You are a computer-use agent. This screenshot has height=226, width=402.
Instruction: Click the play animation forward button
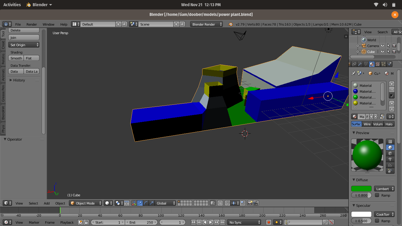[x=211, y=222]
